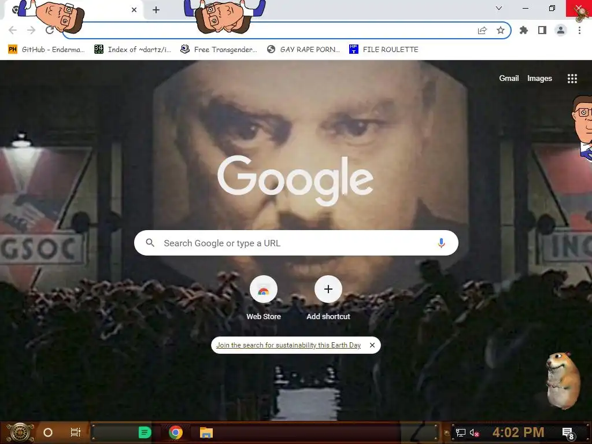Open the Google apps grid

tap(572, 79)
